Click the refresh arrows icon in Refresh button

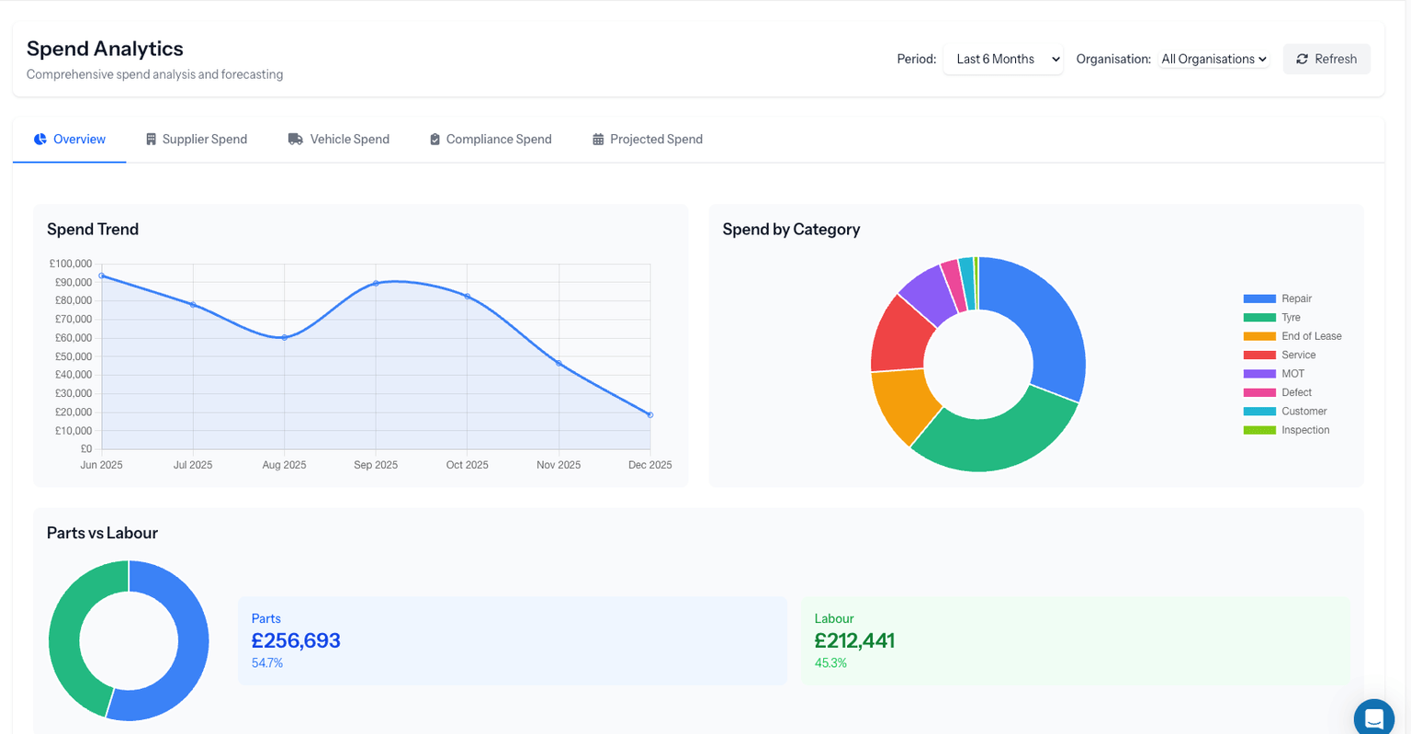(1302, 58)
